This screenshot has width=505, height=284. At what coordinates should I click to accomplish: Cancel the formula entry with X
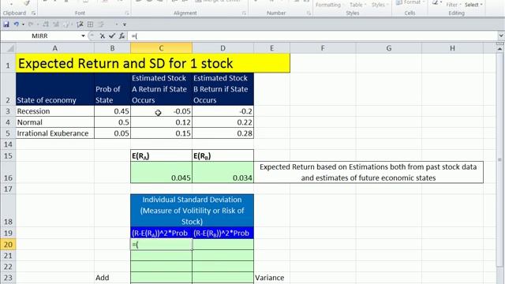102,36
